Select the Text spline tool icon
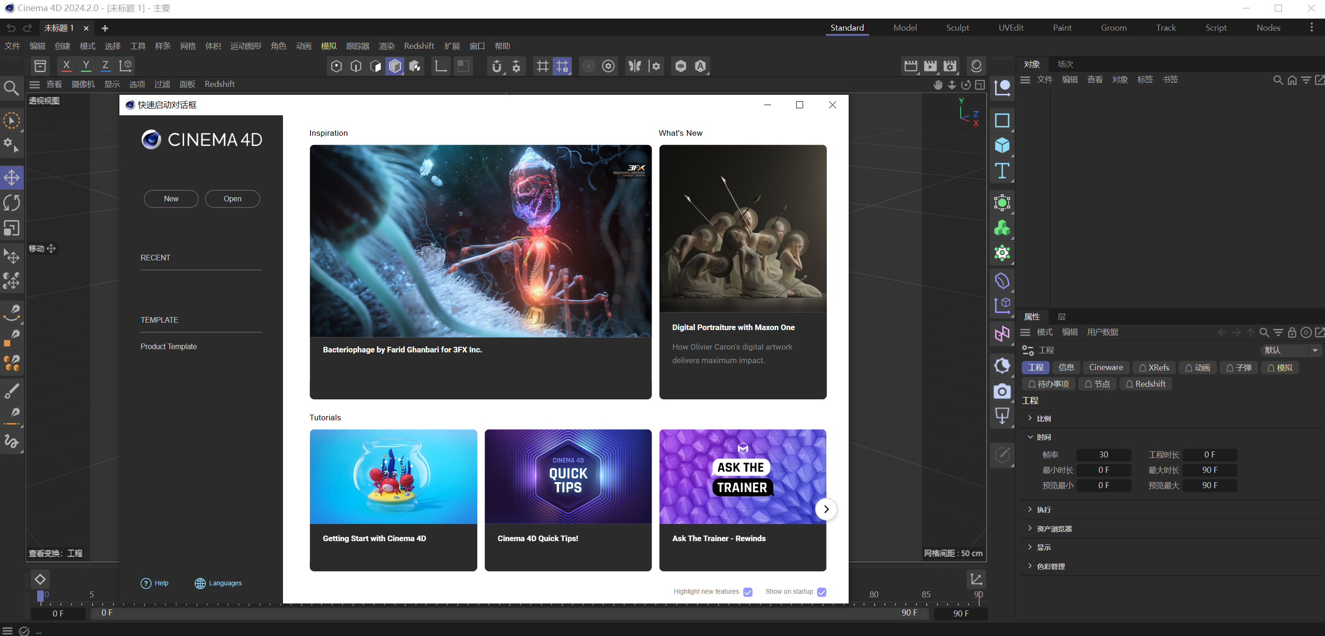The height and width of the screenshot is (636, 1325). [1002, 171]
